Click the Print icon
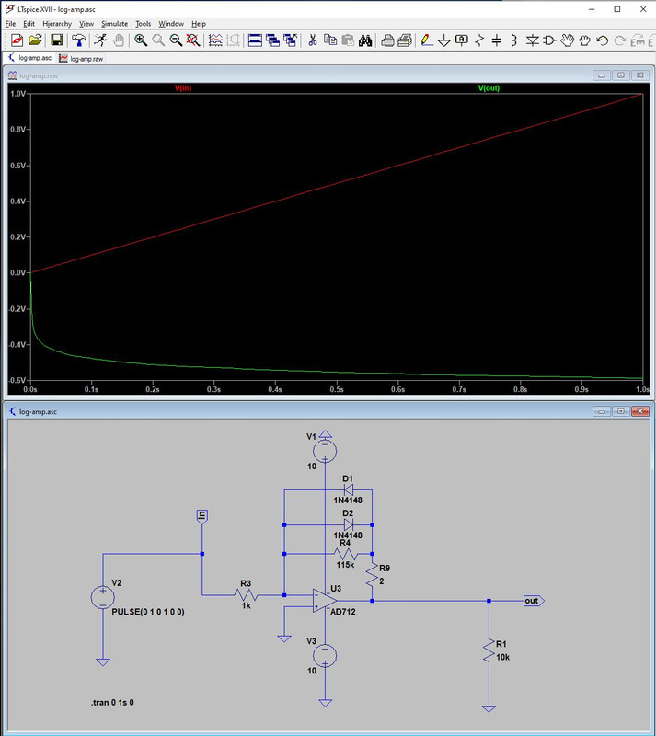Viewport: 656px width, 736px height. point(387,40)
